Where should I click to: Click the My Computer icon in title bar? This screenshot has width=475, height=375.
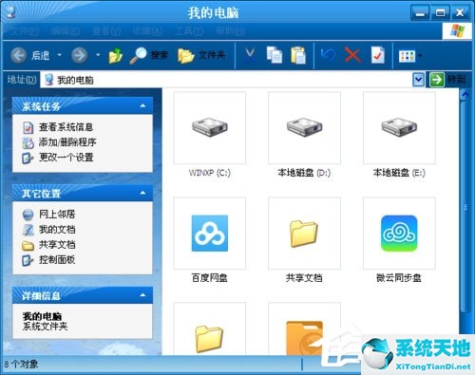[10, 12]
